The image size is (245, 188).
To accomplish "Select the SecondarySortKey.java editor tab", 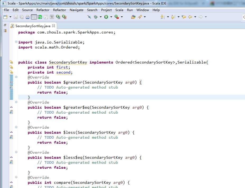I will (33, 26).
